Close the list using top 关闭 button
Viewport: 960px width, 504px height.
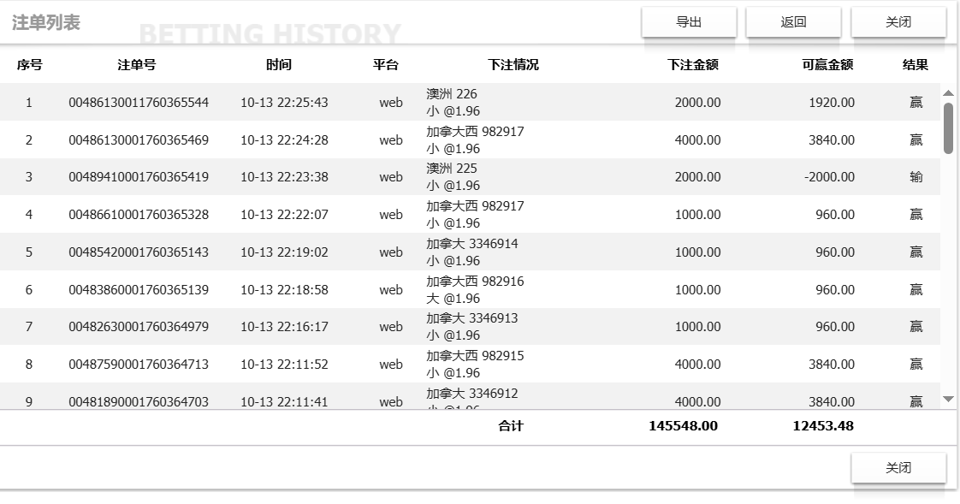click(x=898, y=22)
